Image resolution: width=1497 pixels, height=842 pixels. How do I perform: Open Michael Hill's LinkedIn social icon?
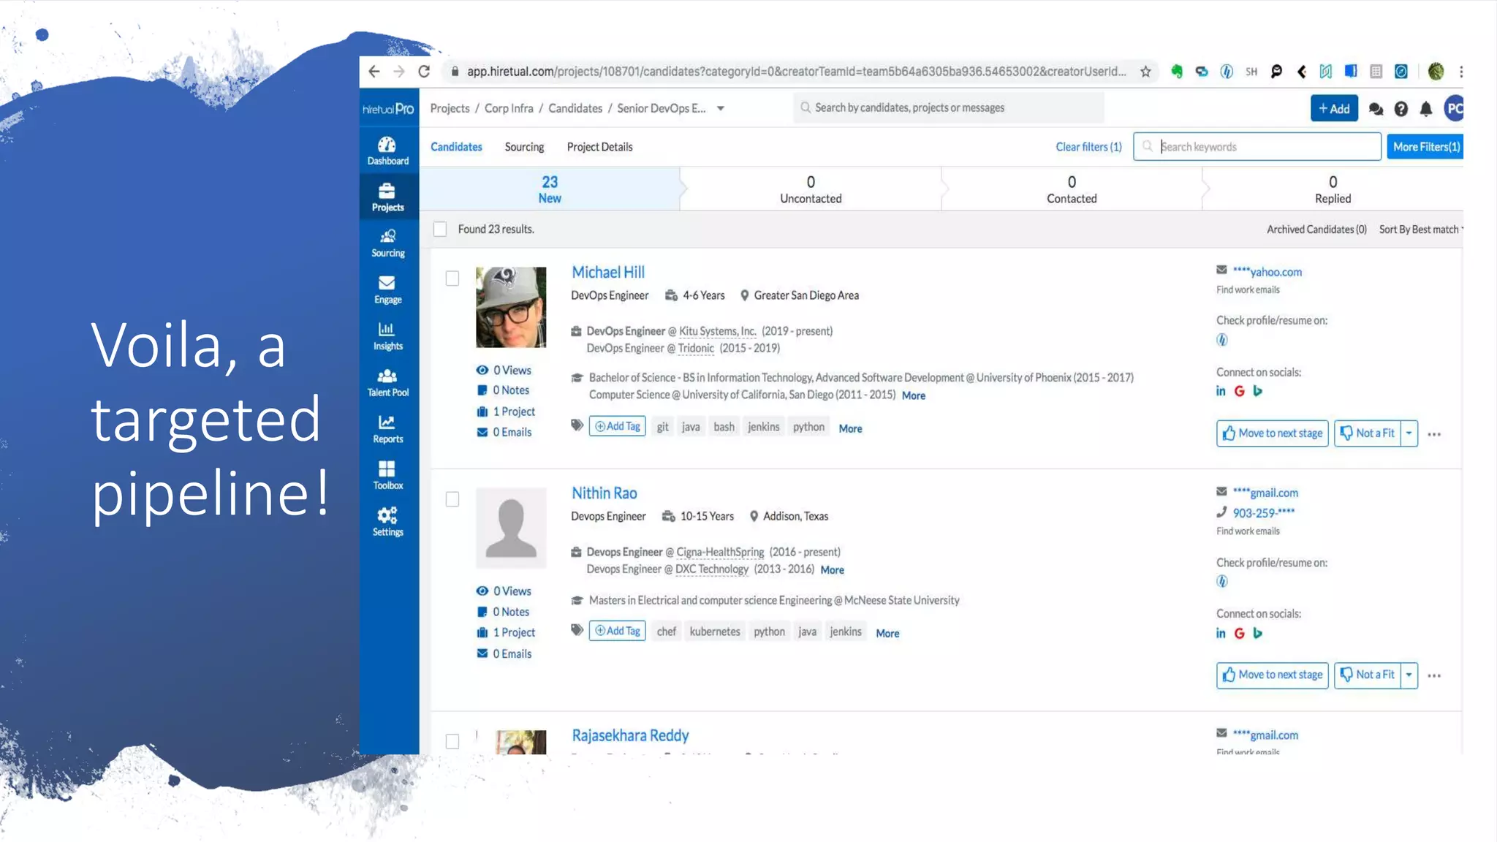click(1221, 391)
